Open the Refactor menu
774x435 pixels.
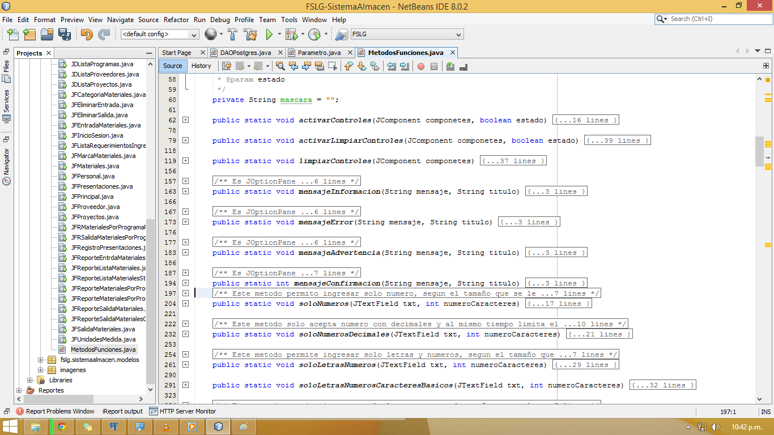176,19
